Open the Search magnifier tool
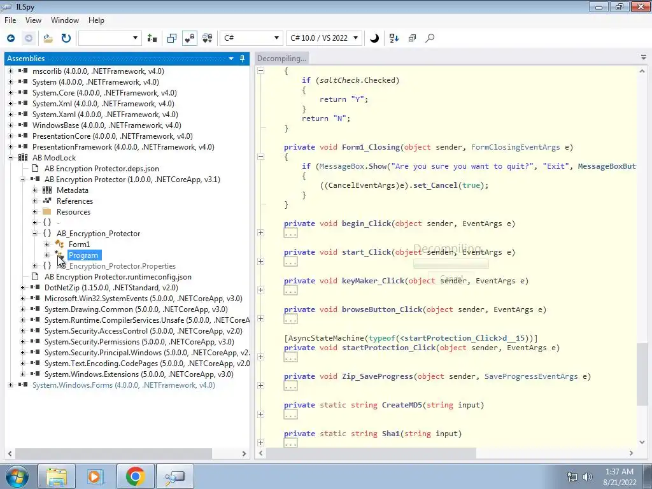Image resolution: width=652 pixels, height=489 pixels. (430, 38)
